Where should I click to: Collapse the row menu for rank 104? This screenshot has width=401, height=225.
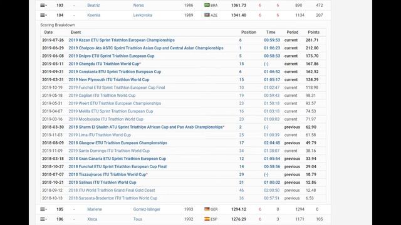(x=43, y=15)
